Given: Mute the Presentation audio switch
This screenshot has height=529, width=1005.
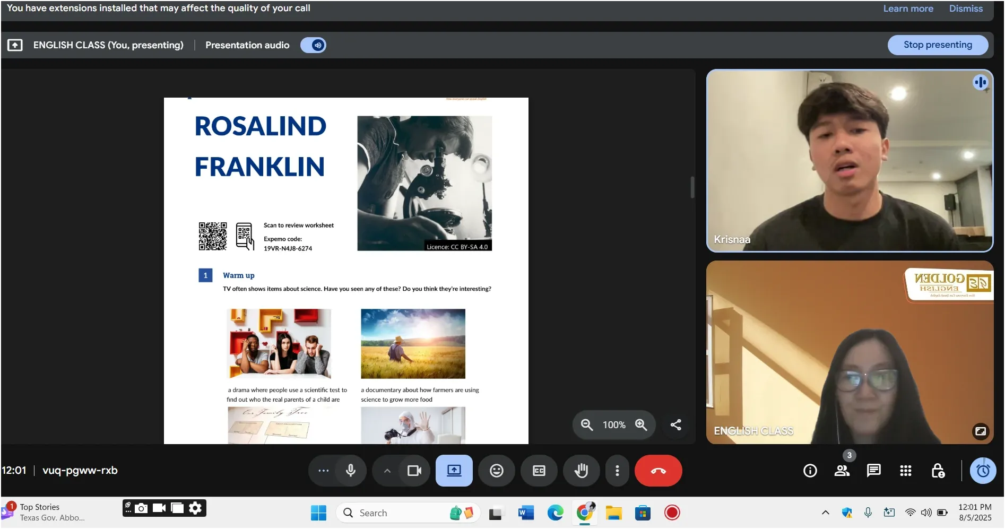Looking at the screenshot, I should point(313,45).
